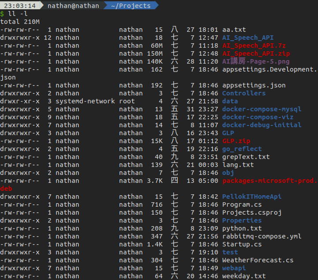Select the webapi directory name
Viewport: 318px width, 280px height.
234,268
